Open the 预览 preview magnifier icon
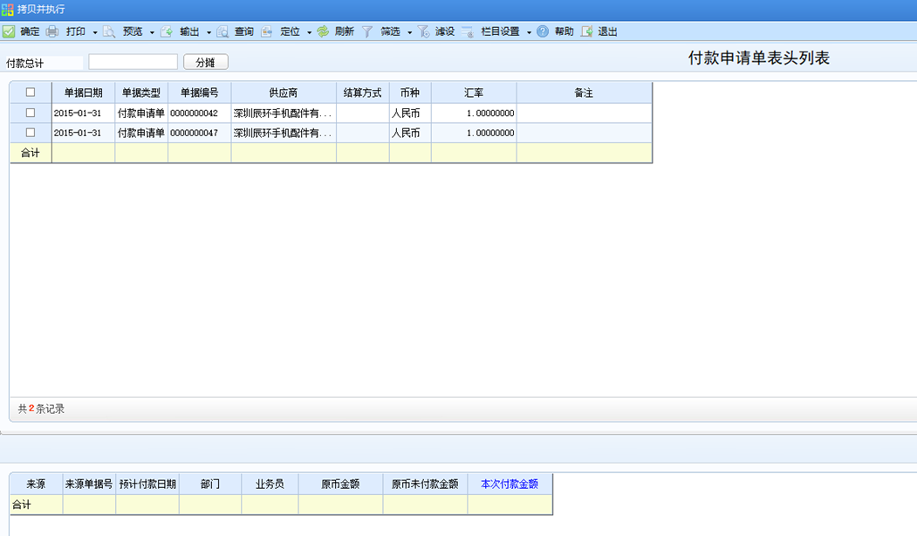This screenshot has width=917, height=536. [109, 31]
